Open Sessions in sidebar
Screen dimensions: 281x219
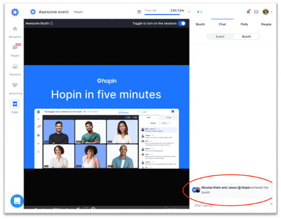point(15,69)
